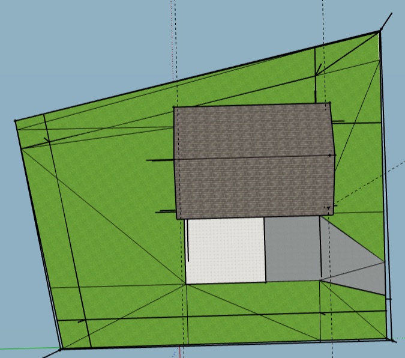This screenshot has width=405, height=358.
Task: Click the edge between white slab and driveway
Action: click(x=265, y=249)
